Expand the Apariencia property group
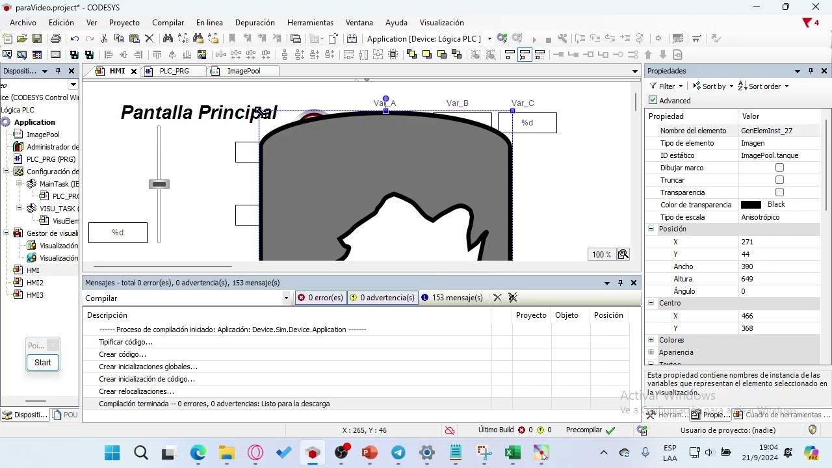The image size is (832, 468). (x=651, y=352)
